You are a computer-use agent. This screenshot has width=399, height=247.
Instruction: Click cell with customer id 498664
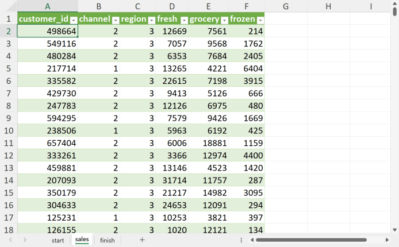point(48,31)
